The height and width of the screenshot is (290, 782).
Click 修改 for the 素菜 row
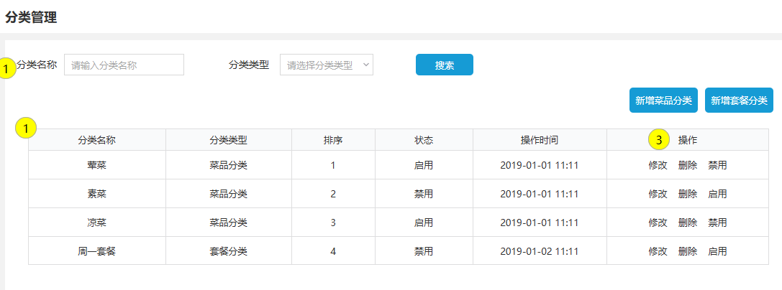(x=658, y=194)
